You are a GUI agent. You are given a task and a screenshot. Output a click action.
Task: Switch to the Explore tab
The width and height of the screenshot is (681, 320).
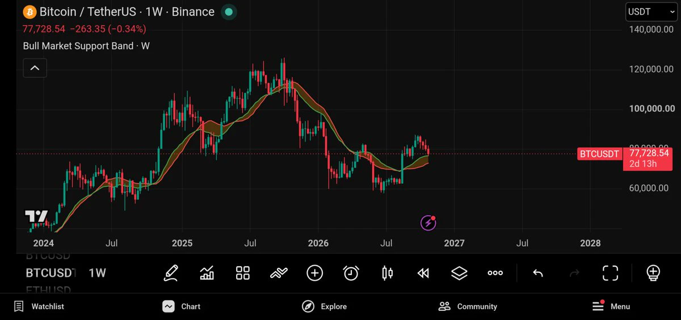[324, 306]
